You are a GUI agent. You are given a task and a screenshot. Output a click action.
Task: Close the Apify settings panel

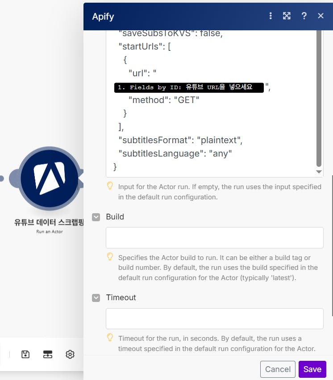(x=321, y=16)
